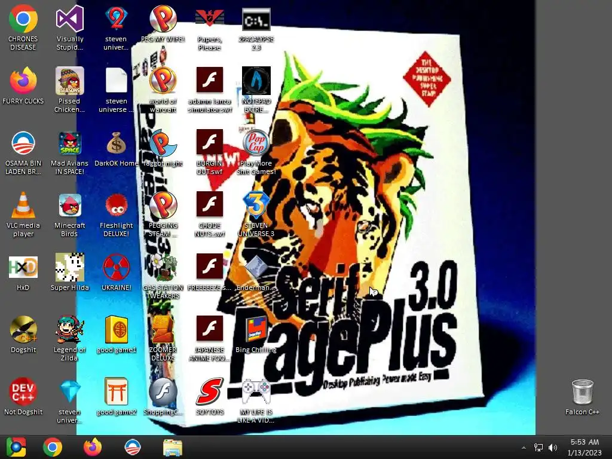612x459 pixels.
Task: Open the network status tray icon
Action: 538,448
